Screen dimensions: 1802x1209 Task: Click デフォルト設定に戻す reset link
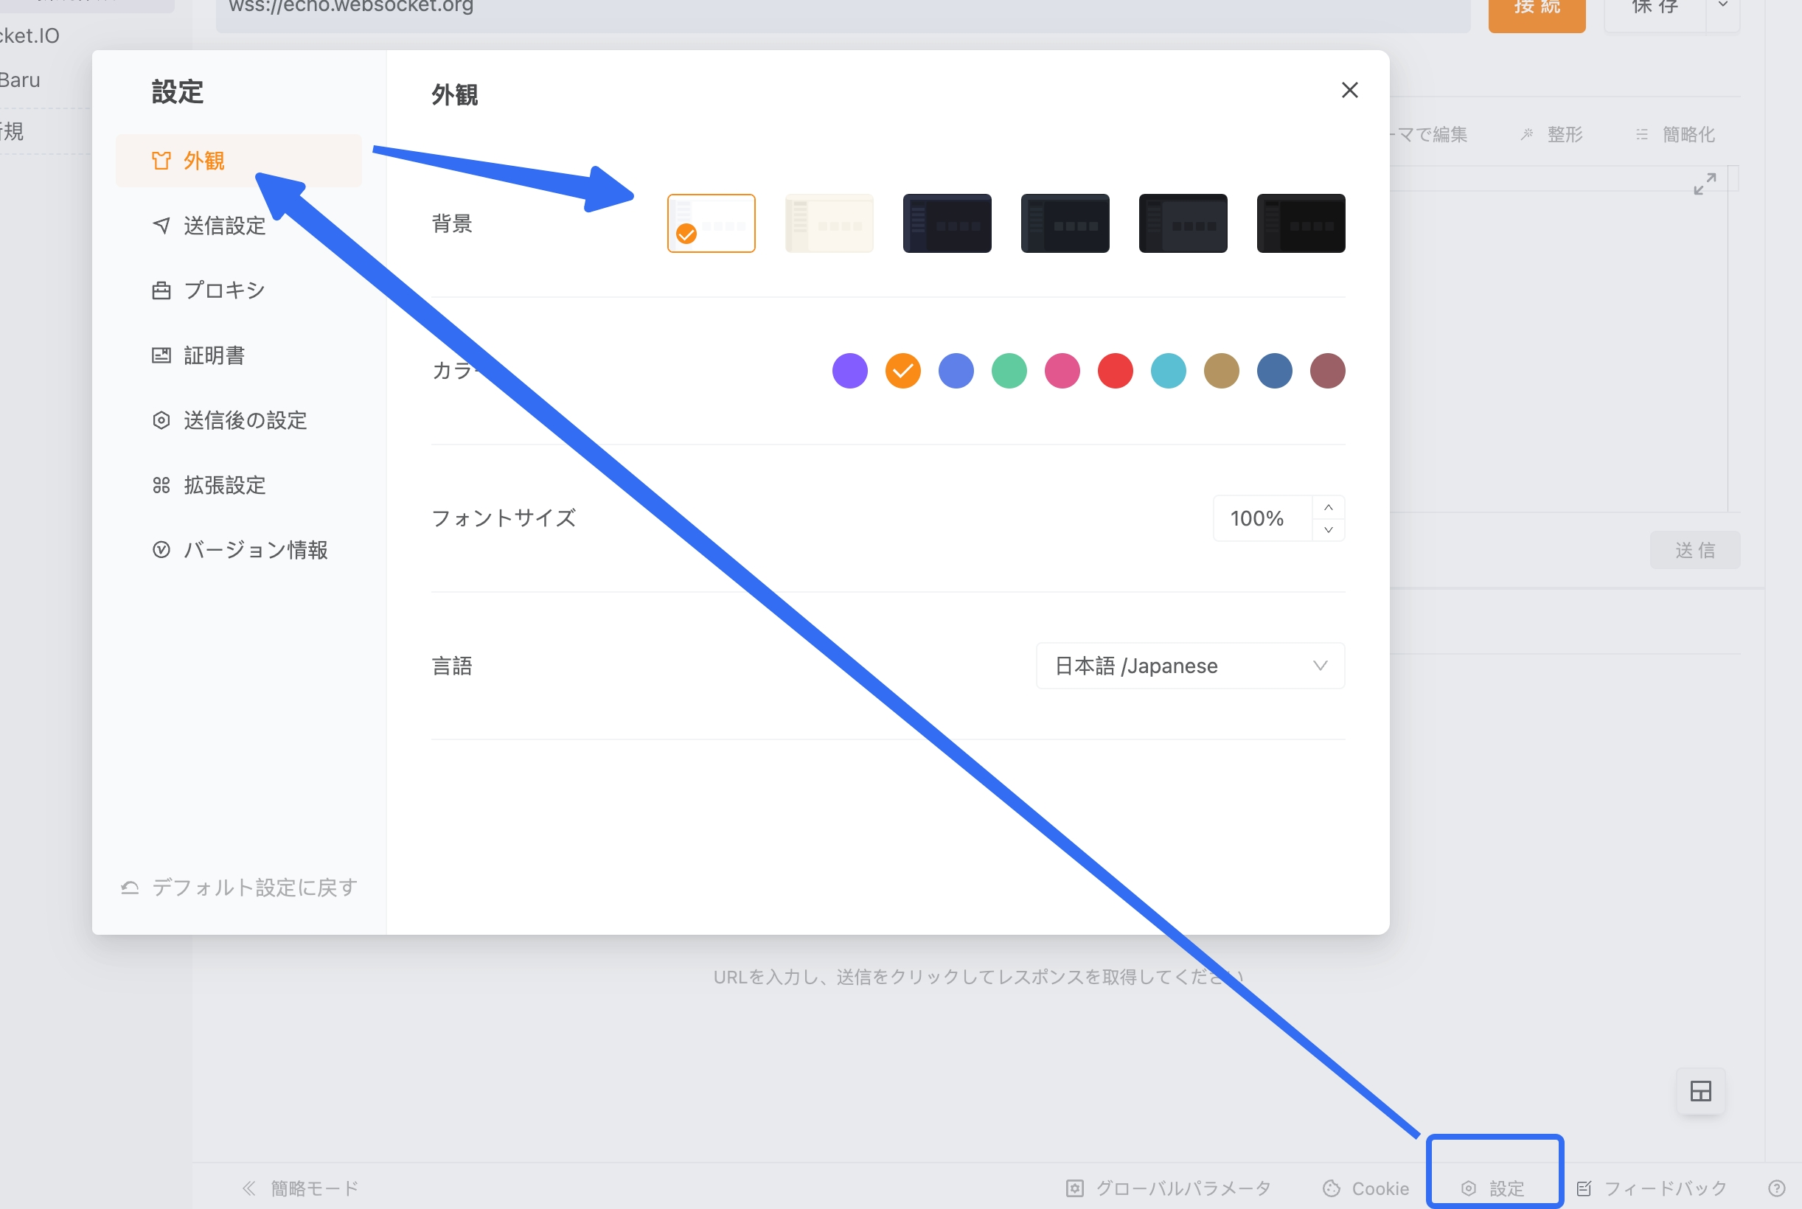click(x=239, y=888)
